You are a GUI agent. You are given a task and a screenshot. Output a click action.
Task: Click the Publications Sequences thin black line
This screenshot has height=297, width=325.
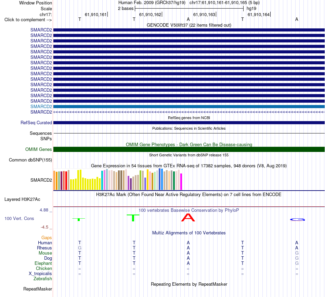pos(189,133)
